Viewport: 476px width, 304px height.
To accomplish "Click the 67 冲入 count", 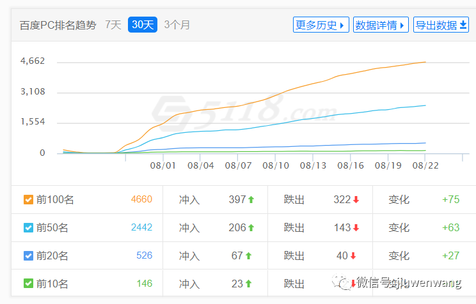I will coord(237,255).
